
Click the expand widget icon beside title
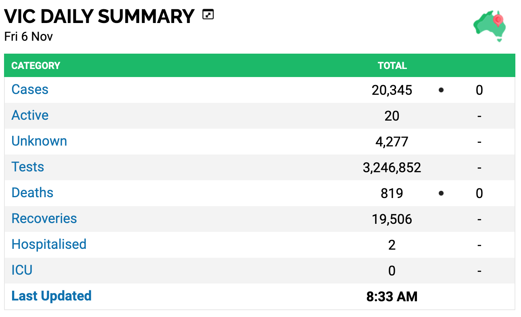208,15
